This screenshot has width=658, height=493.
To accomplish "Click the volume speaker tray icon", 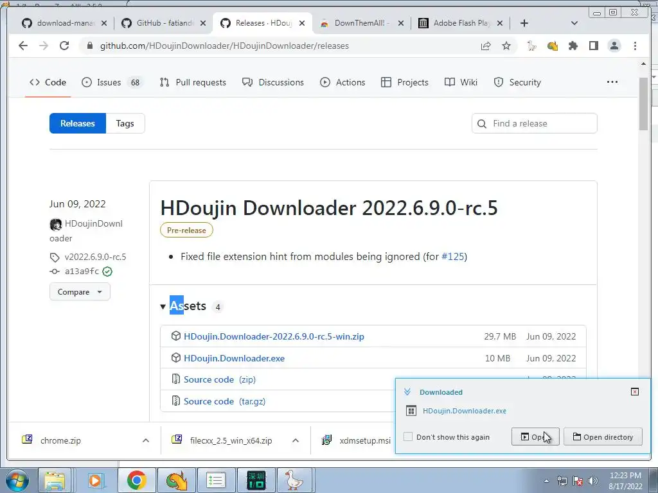I will [593, 481].
